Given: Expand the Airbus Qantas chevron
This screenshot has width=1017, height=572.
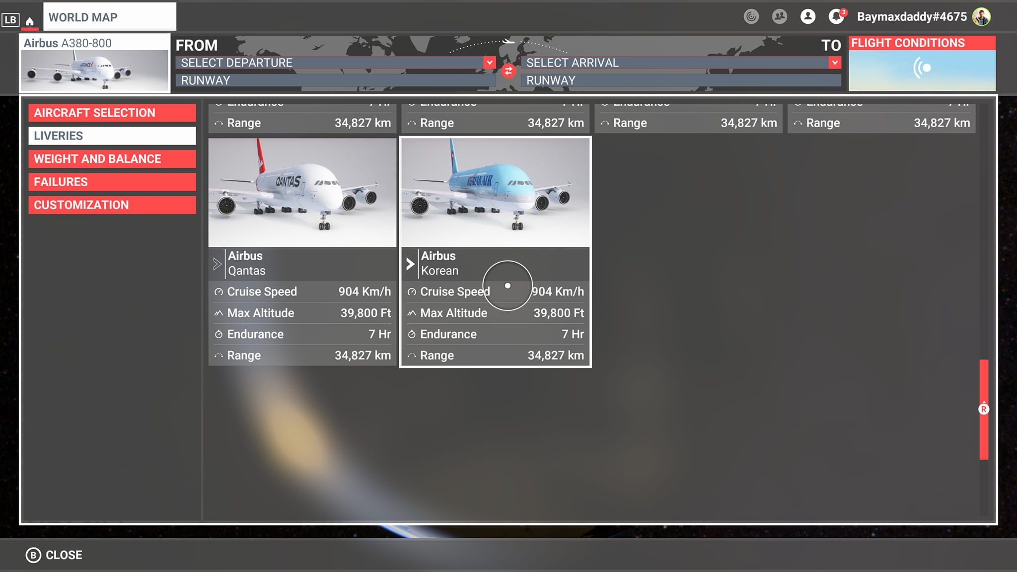Looking at the screenshot, I should point(217,264).
